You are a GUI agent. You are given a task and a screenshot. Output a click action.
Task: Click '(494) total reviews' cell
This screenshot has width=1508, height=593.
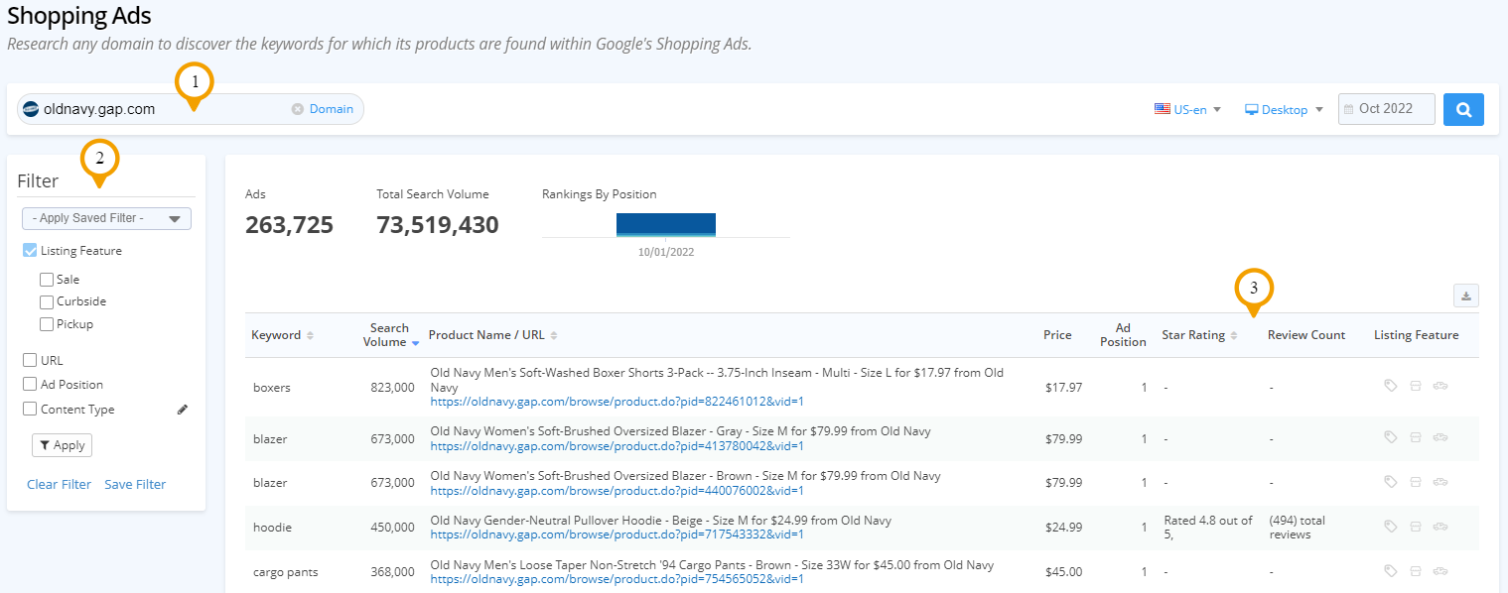(1300, 528)
